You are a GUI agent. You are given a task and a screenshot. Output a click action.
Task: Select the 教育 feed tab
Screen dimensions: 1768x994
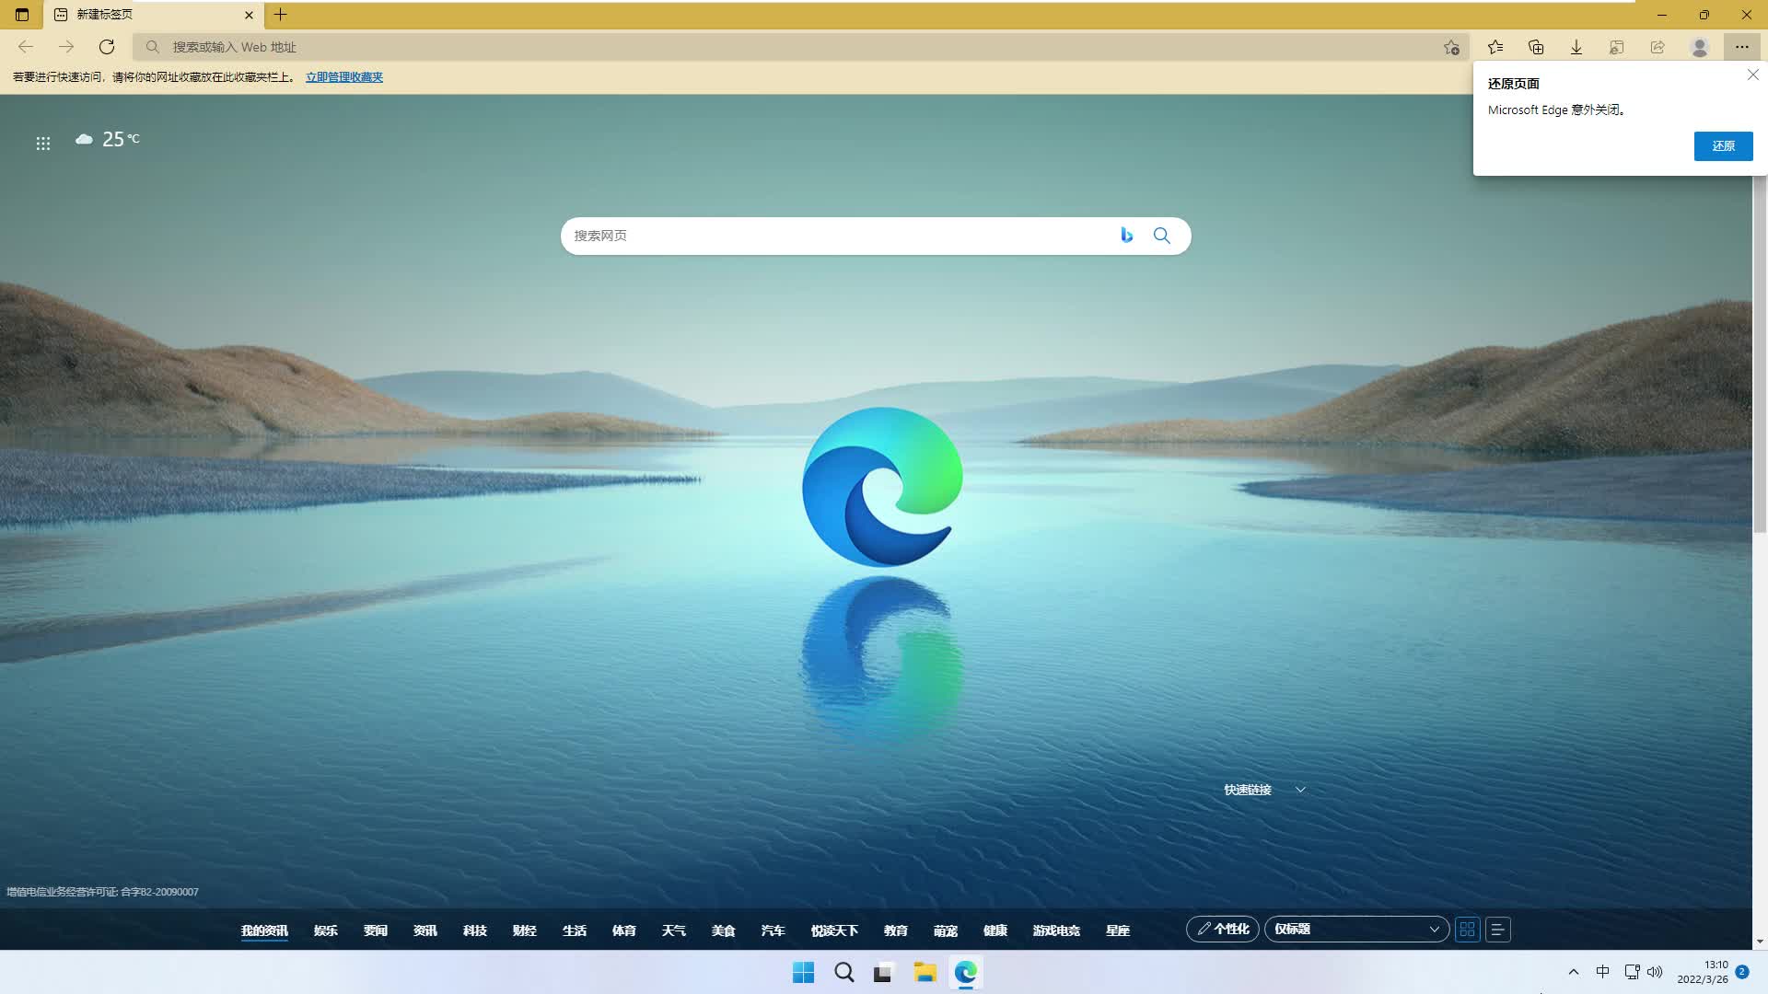point(896,930)
